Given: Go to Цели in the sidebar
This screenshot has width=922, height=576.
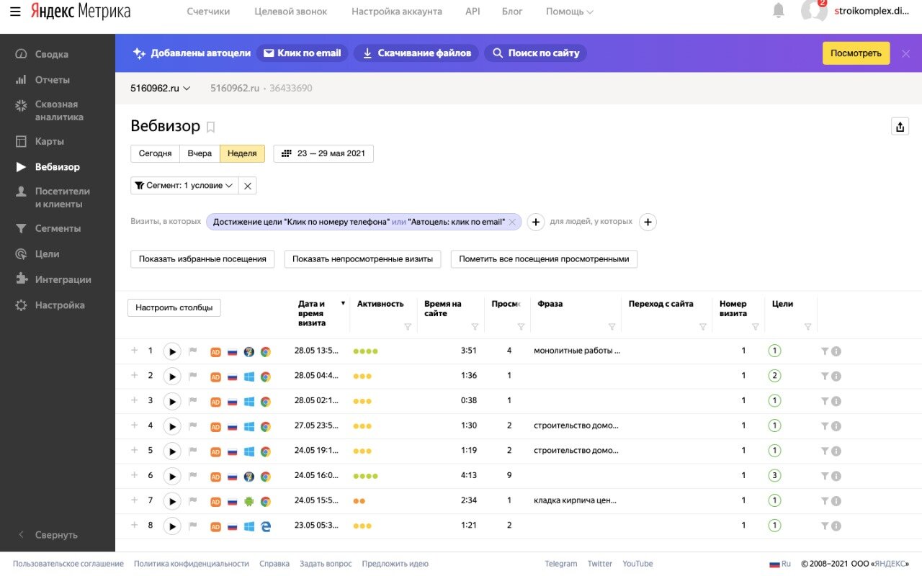Looking at the screenshot, I should point(47,253).
